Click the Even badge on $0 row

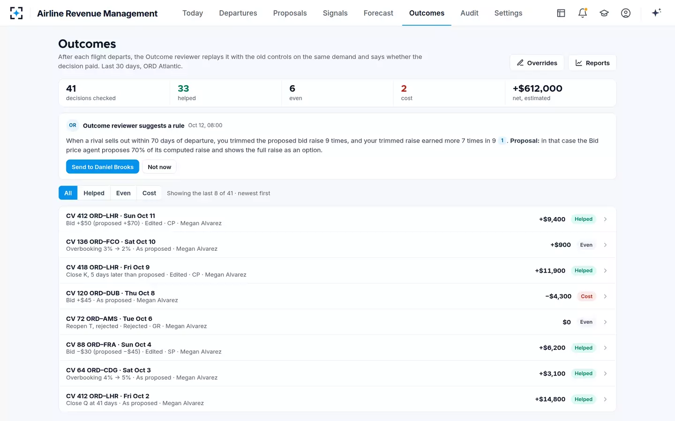coord(586,322)
